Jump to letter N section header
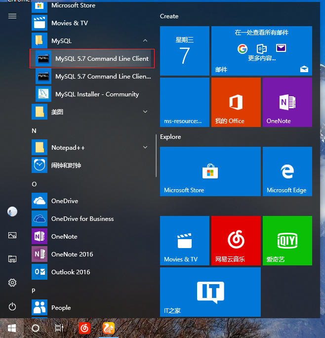 click(34, 130)
